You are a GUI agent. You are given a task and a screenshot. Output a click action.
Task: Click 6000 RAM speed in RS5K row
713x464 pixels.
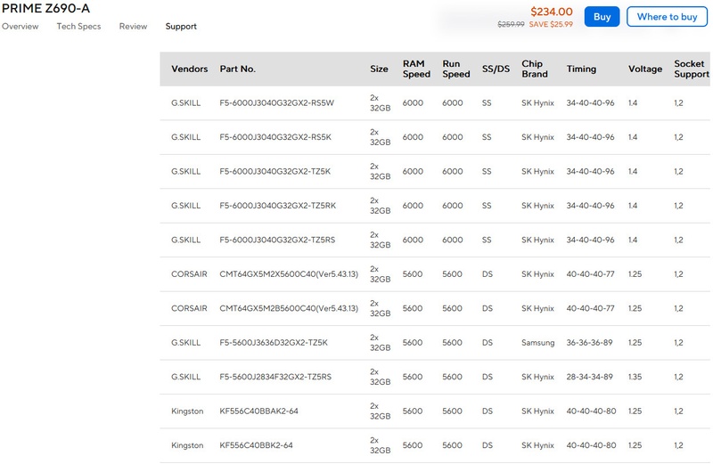coord(413,137)
